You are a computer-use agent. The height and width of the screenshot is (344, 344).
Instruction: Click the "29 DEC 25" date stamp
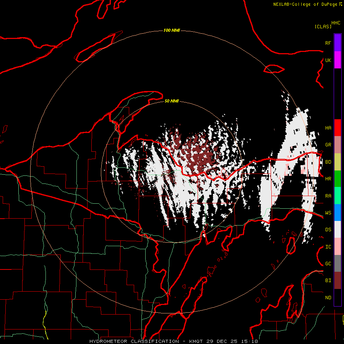coord(222,341)
